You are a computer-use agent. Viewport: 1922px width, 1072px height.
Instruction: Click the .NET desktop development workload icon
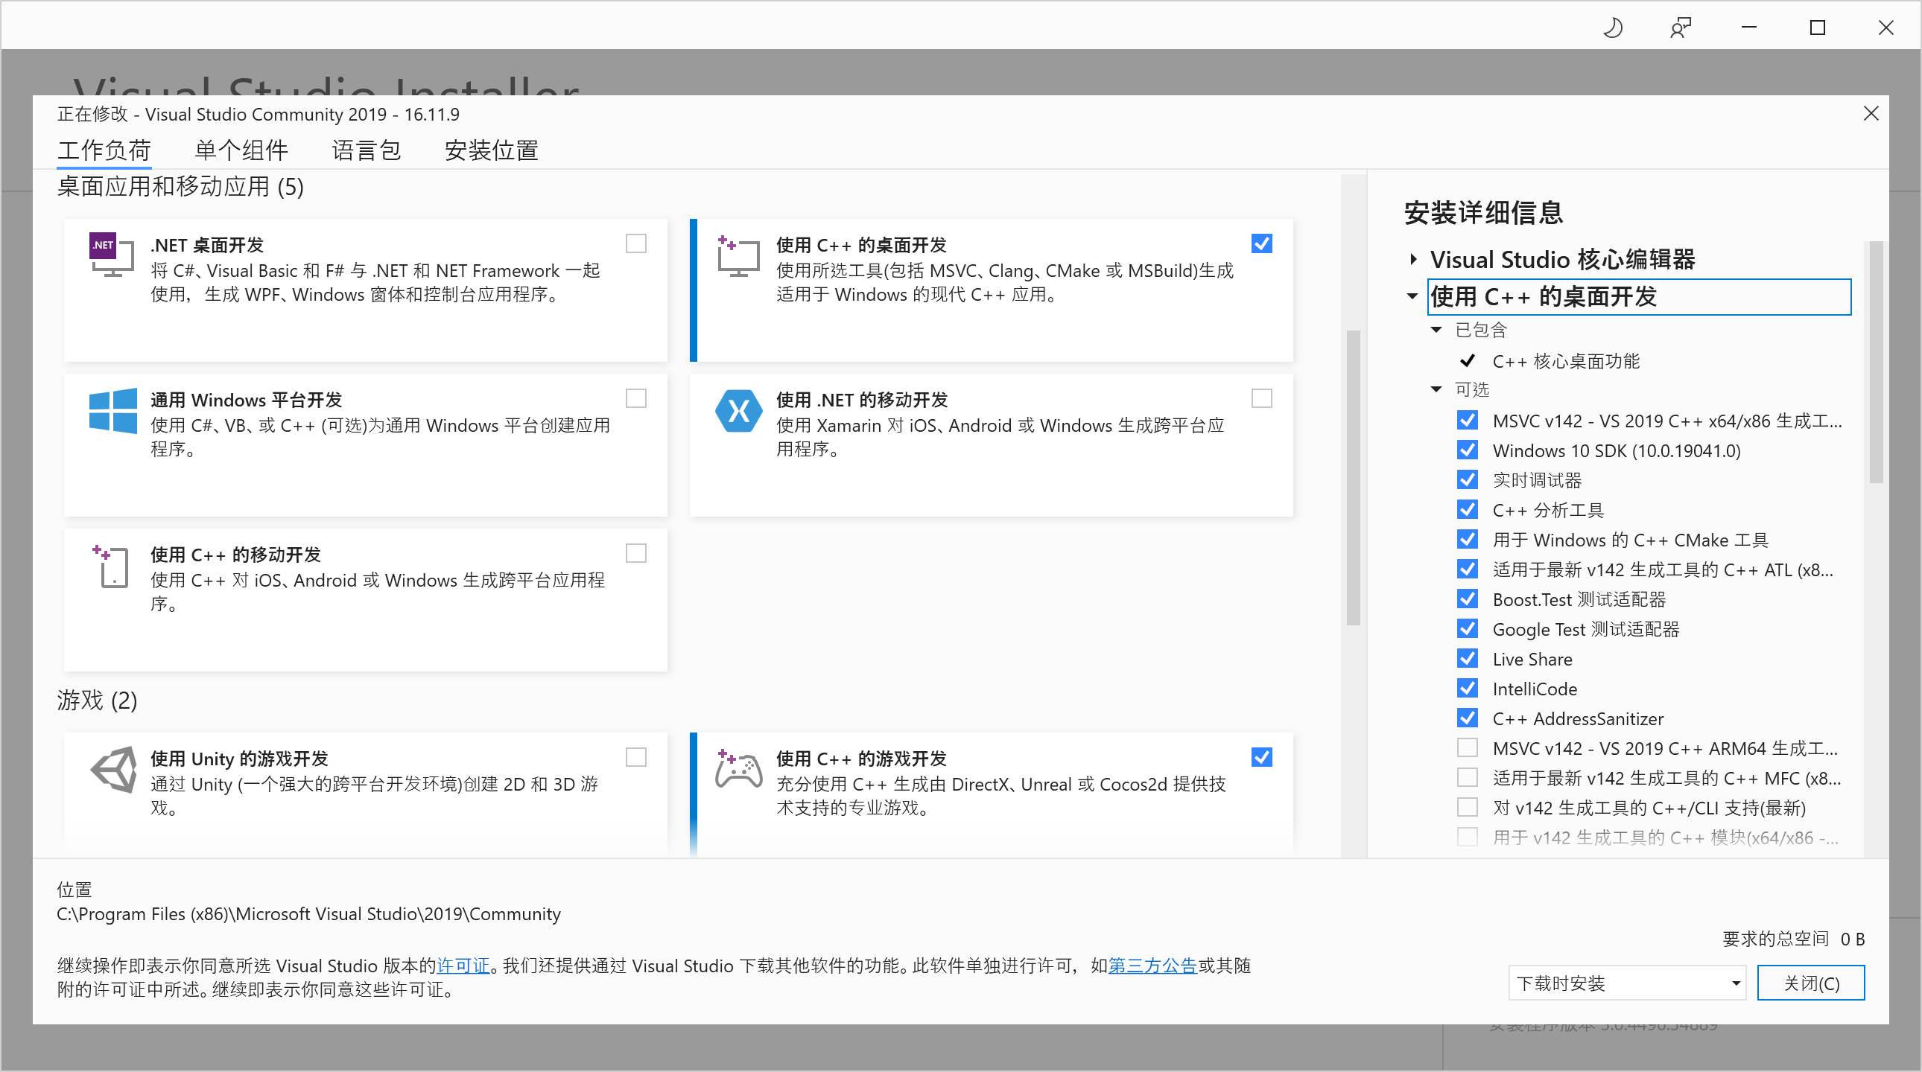(x=112, y=255)
